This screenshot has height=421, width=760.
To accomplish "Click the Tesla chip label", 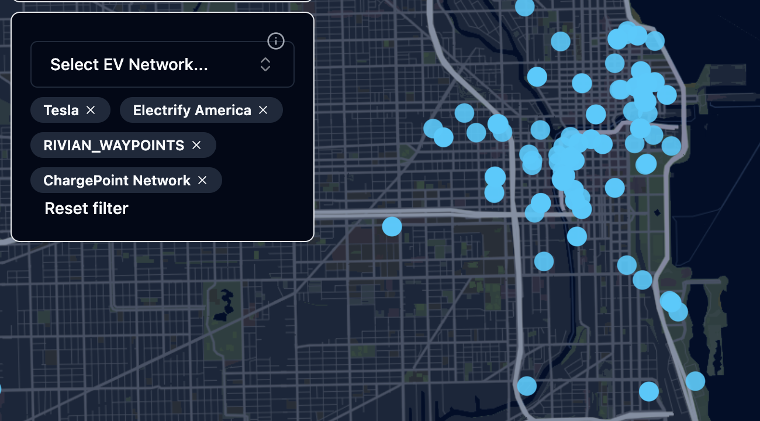I will click(61, 110).
